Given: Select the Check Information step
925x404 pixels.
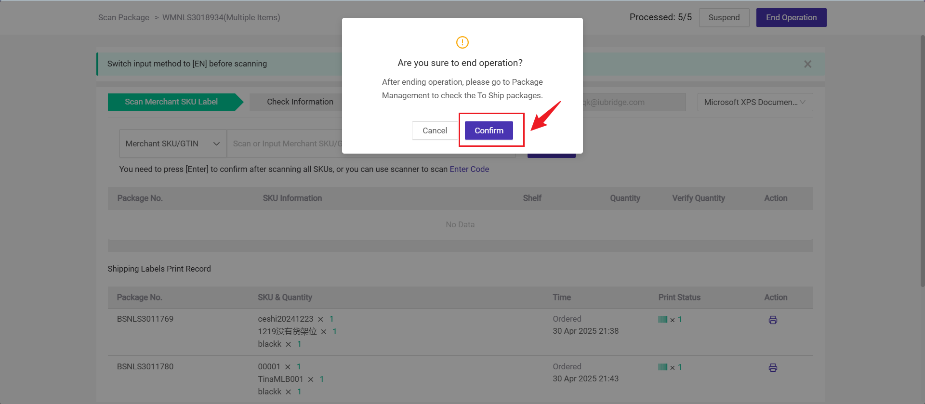Looking at the screenshot, I should pyautogui.click(x=300, y=102).
